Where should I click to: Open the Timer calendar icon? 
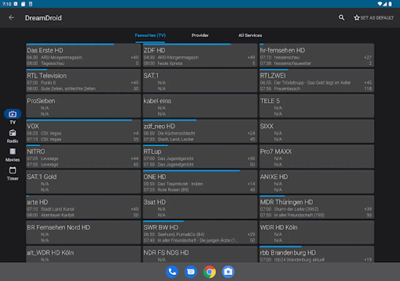pos(12,170)
